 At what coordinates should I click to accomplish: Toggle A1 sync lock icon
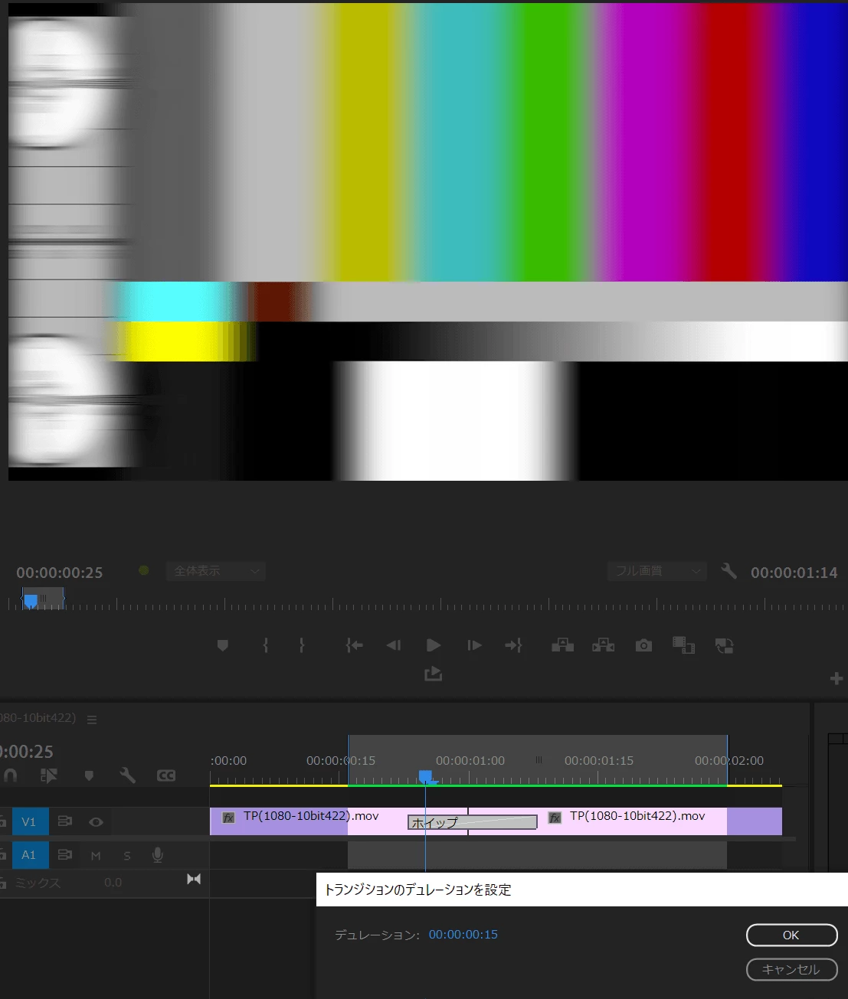click(65, 855)
